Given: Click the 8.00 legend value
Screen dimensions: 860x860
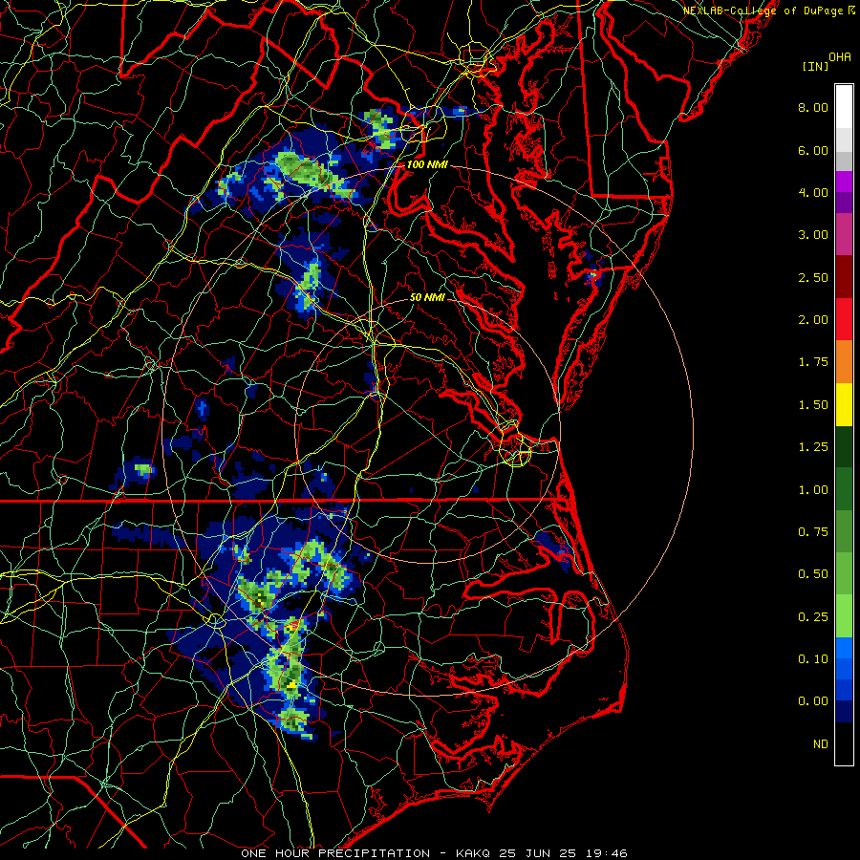Looking at the screenshot, I should point(813,107).
